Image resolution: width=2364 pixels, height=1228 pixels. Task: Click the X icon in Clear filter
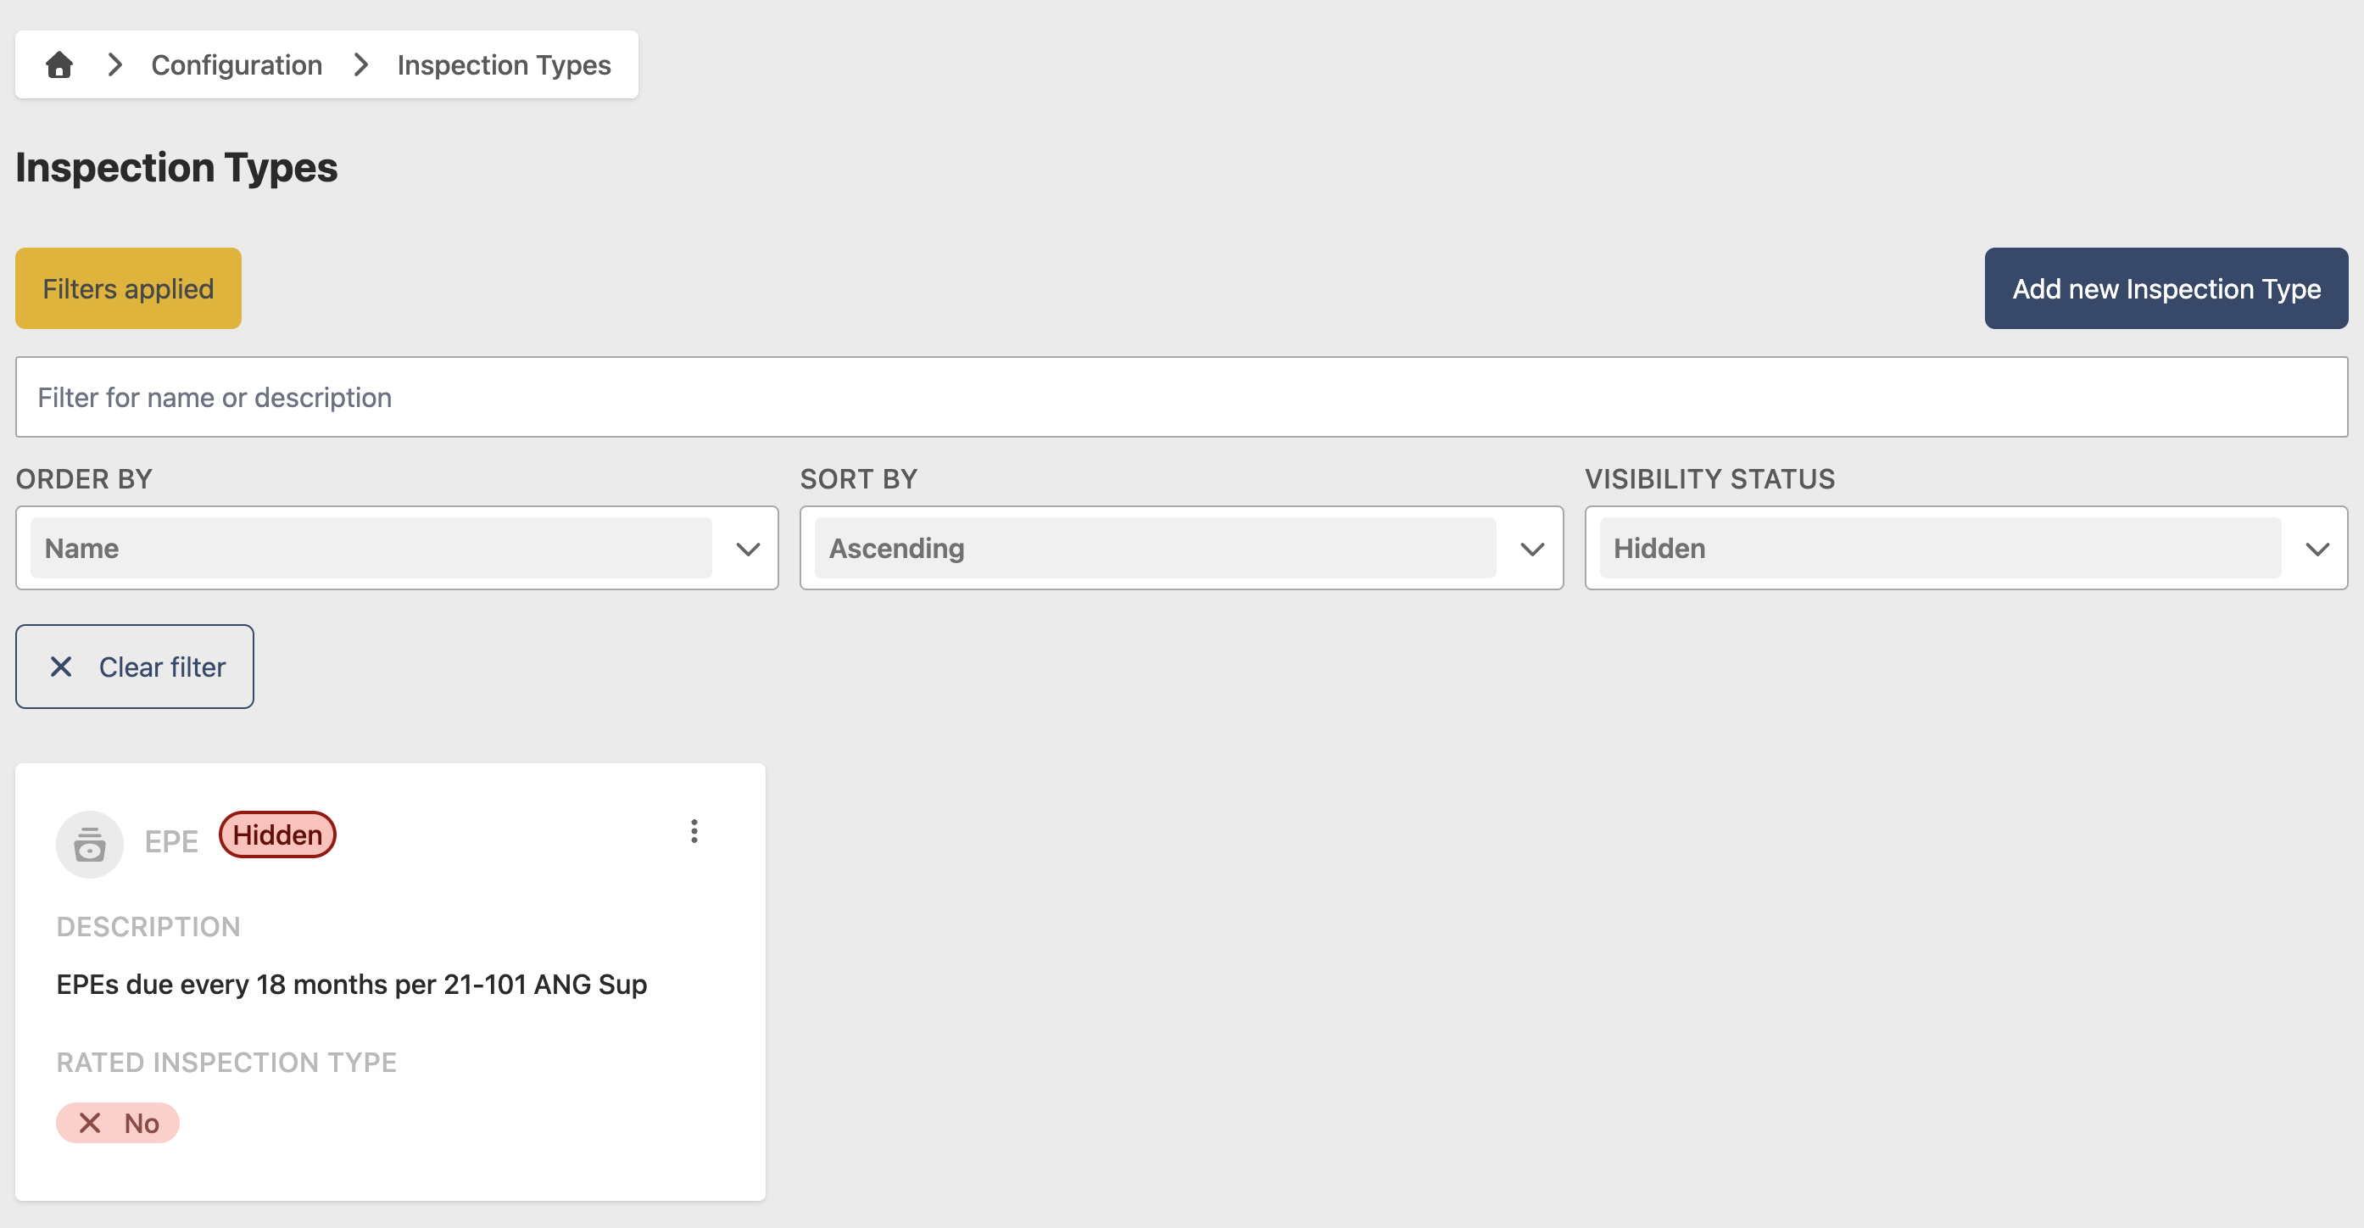point(62,667)
